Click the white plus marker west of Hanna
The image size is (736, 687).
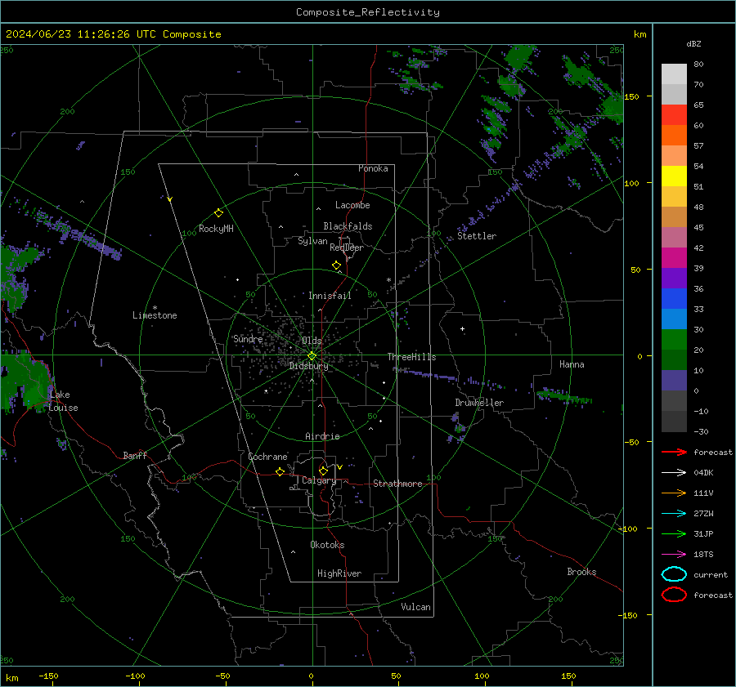click(462, 329)
